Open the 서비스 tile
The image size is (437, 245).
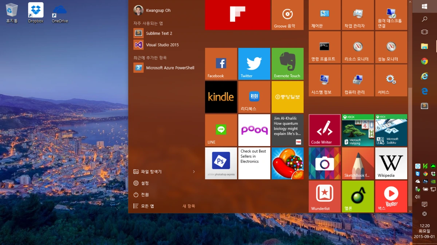391,80
